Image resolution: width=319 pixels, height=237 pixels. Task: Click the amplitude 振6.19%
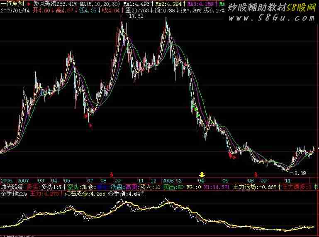tap(214, 10)
